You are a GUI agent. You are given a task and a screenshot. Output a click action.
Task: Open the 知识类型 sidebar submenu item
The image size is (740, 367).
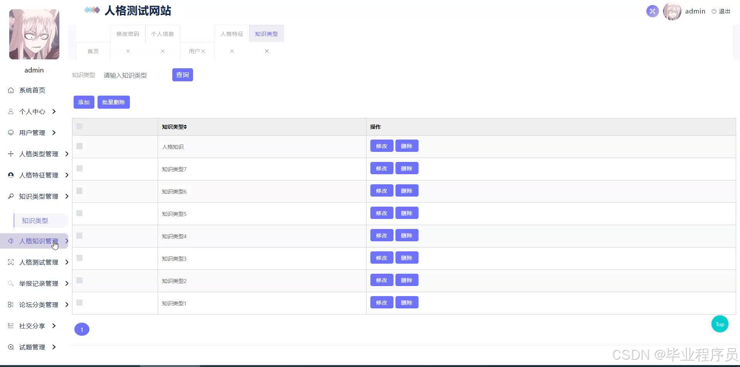tap(35, 221)
